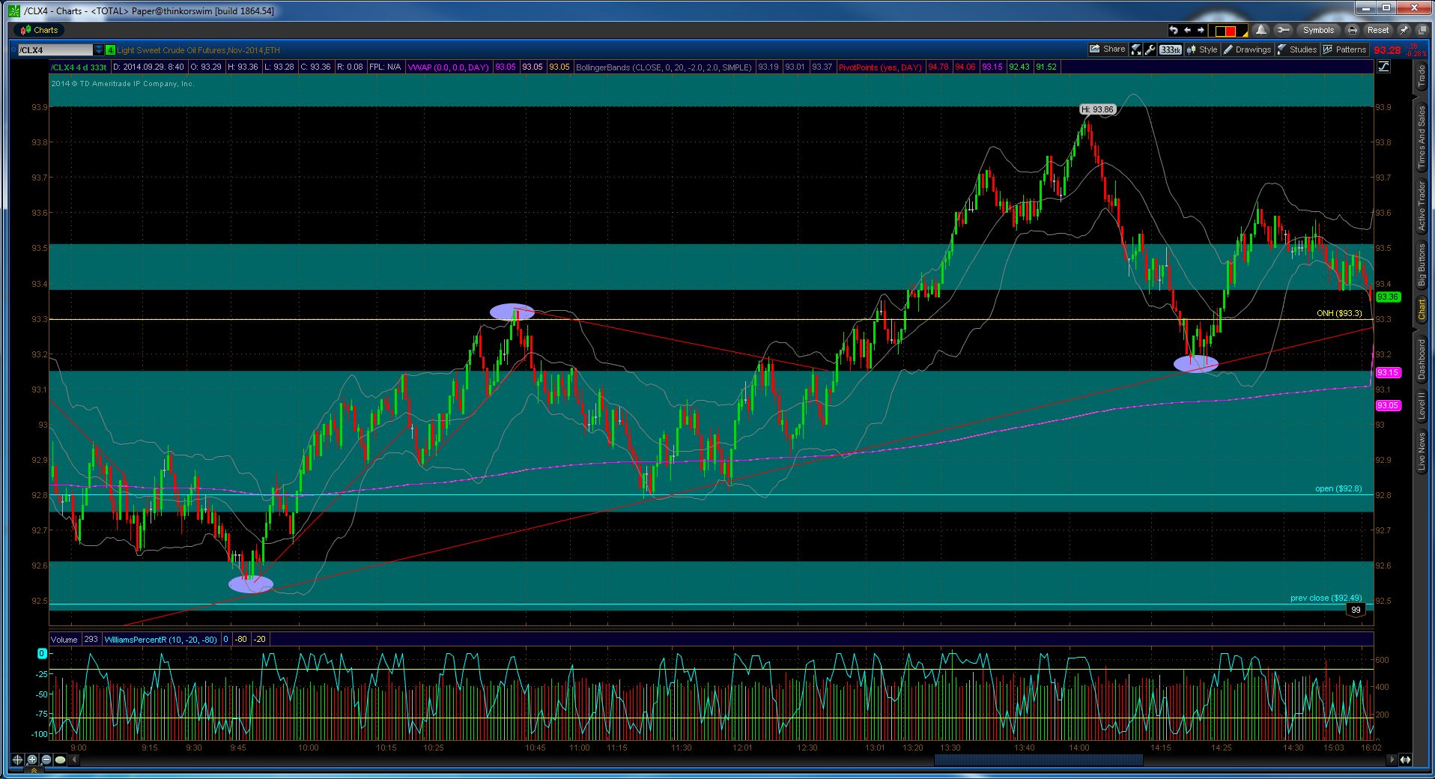Click the VWAP study label

(448, 67)
